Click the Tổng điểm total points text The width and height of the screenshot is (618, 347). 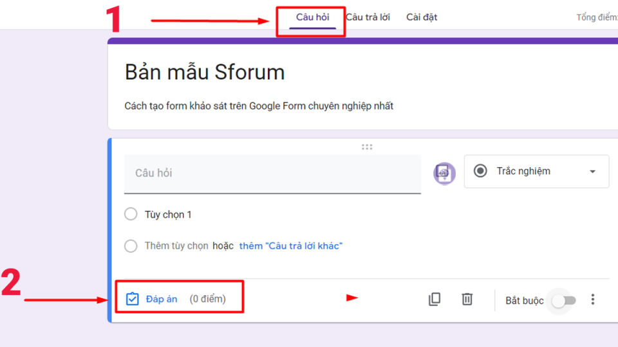597,17
